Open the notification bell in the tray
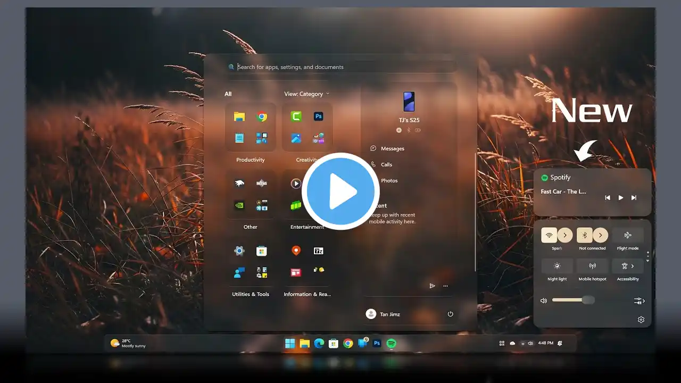Screen dimensions: 681x383 (x=560, y=343)
